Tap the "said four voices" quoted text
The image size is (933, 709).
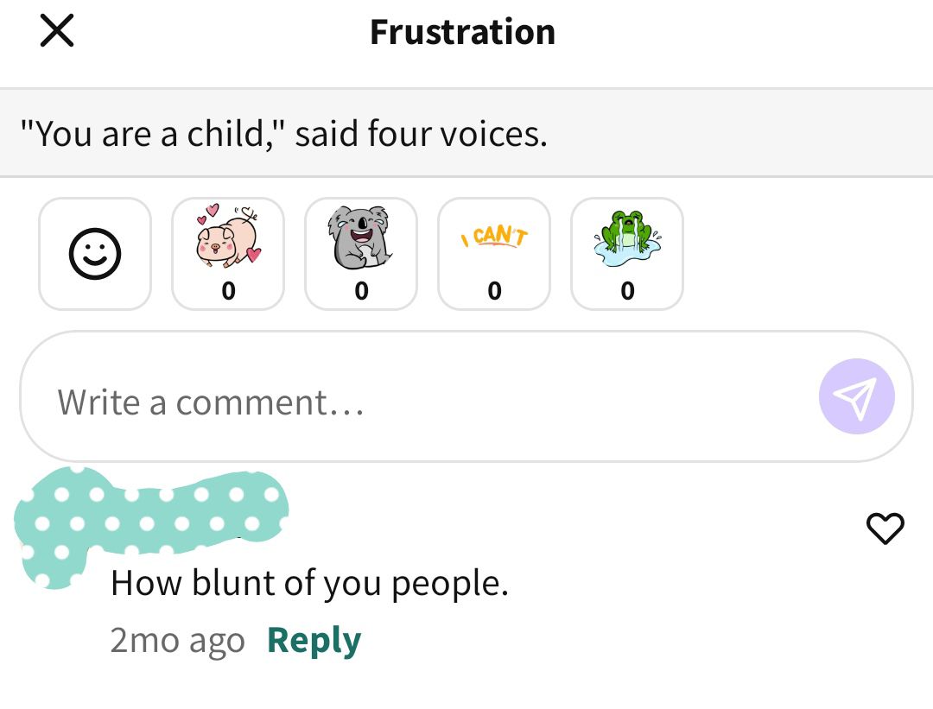pos(422,133)
